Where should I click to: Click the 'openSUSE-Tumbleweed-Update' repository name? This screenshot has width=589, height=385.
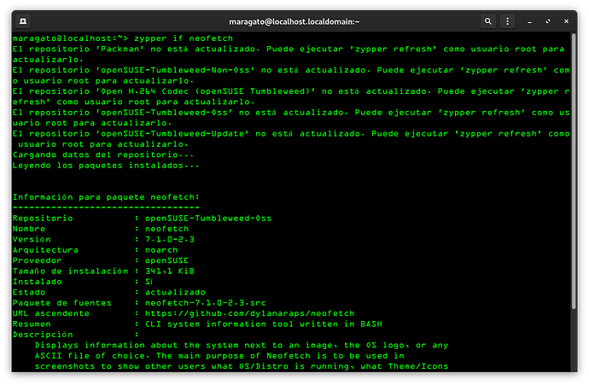173,133
